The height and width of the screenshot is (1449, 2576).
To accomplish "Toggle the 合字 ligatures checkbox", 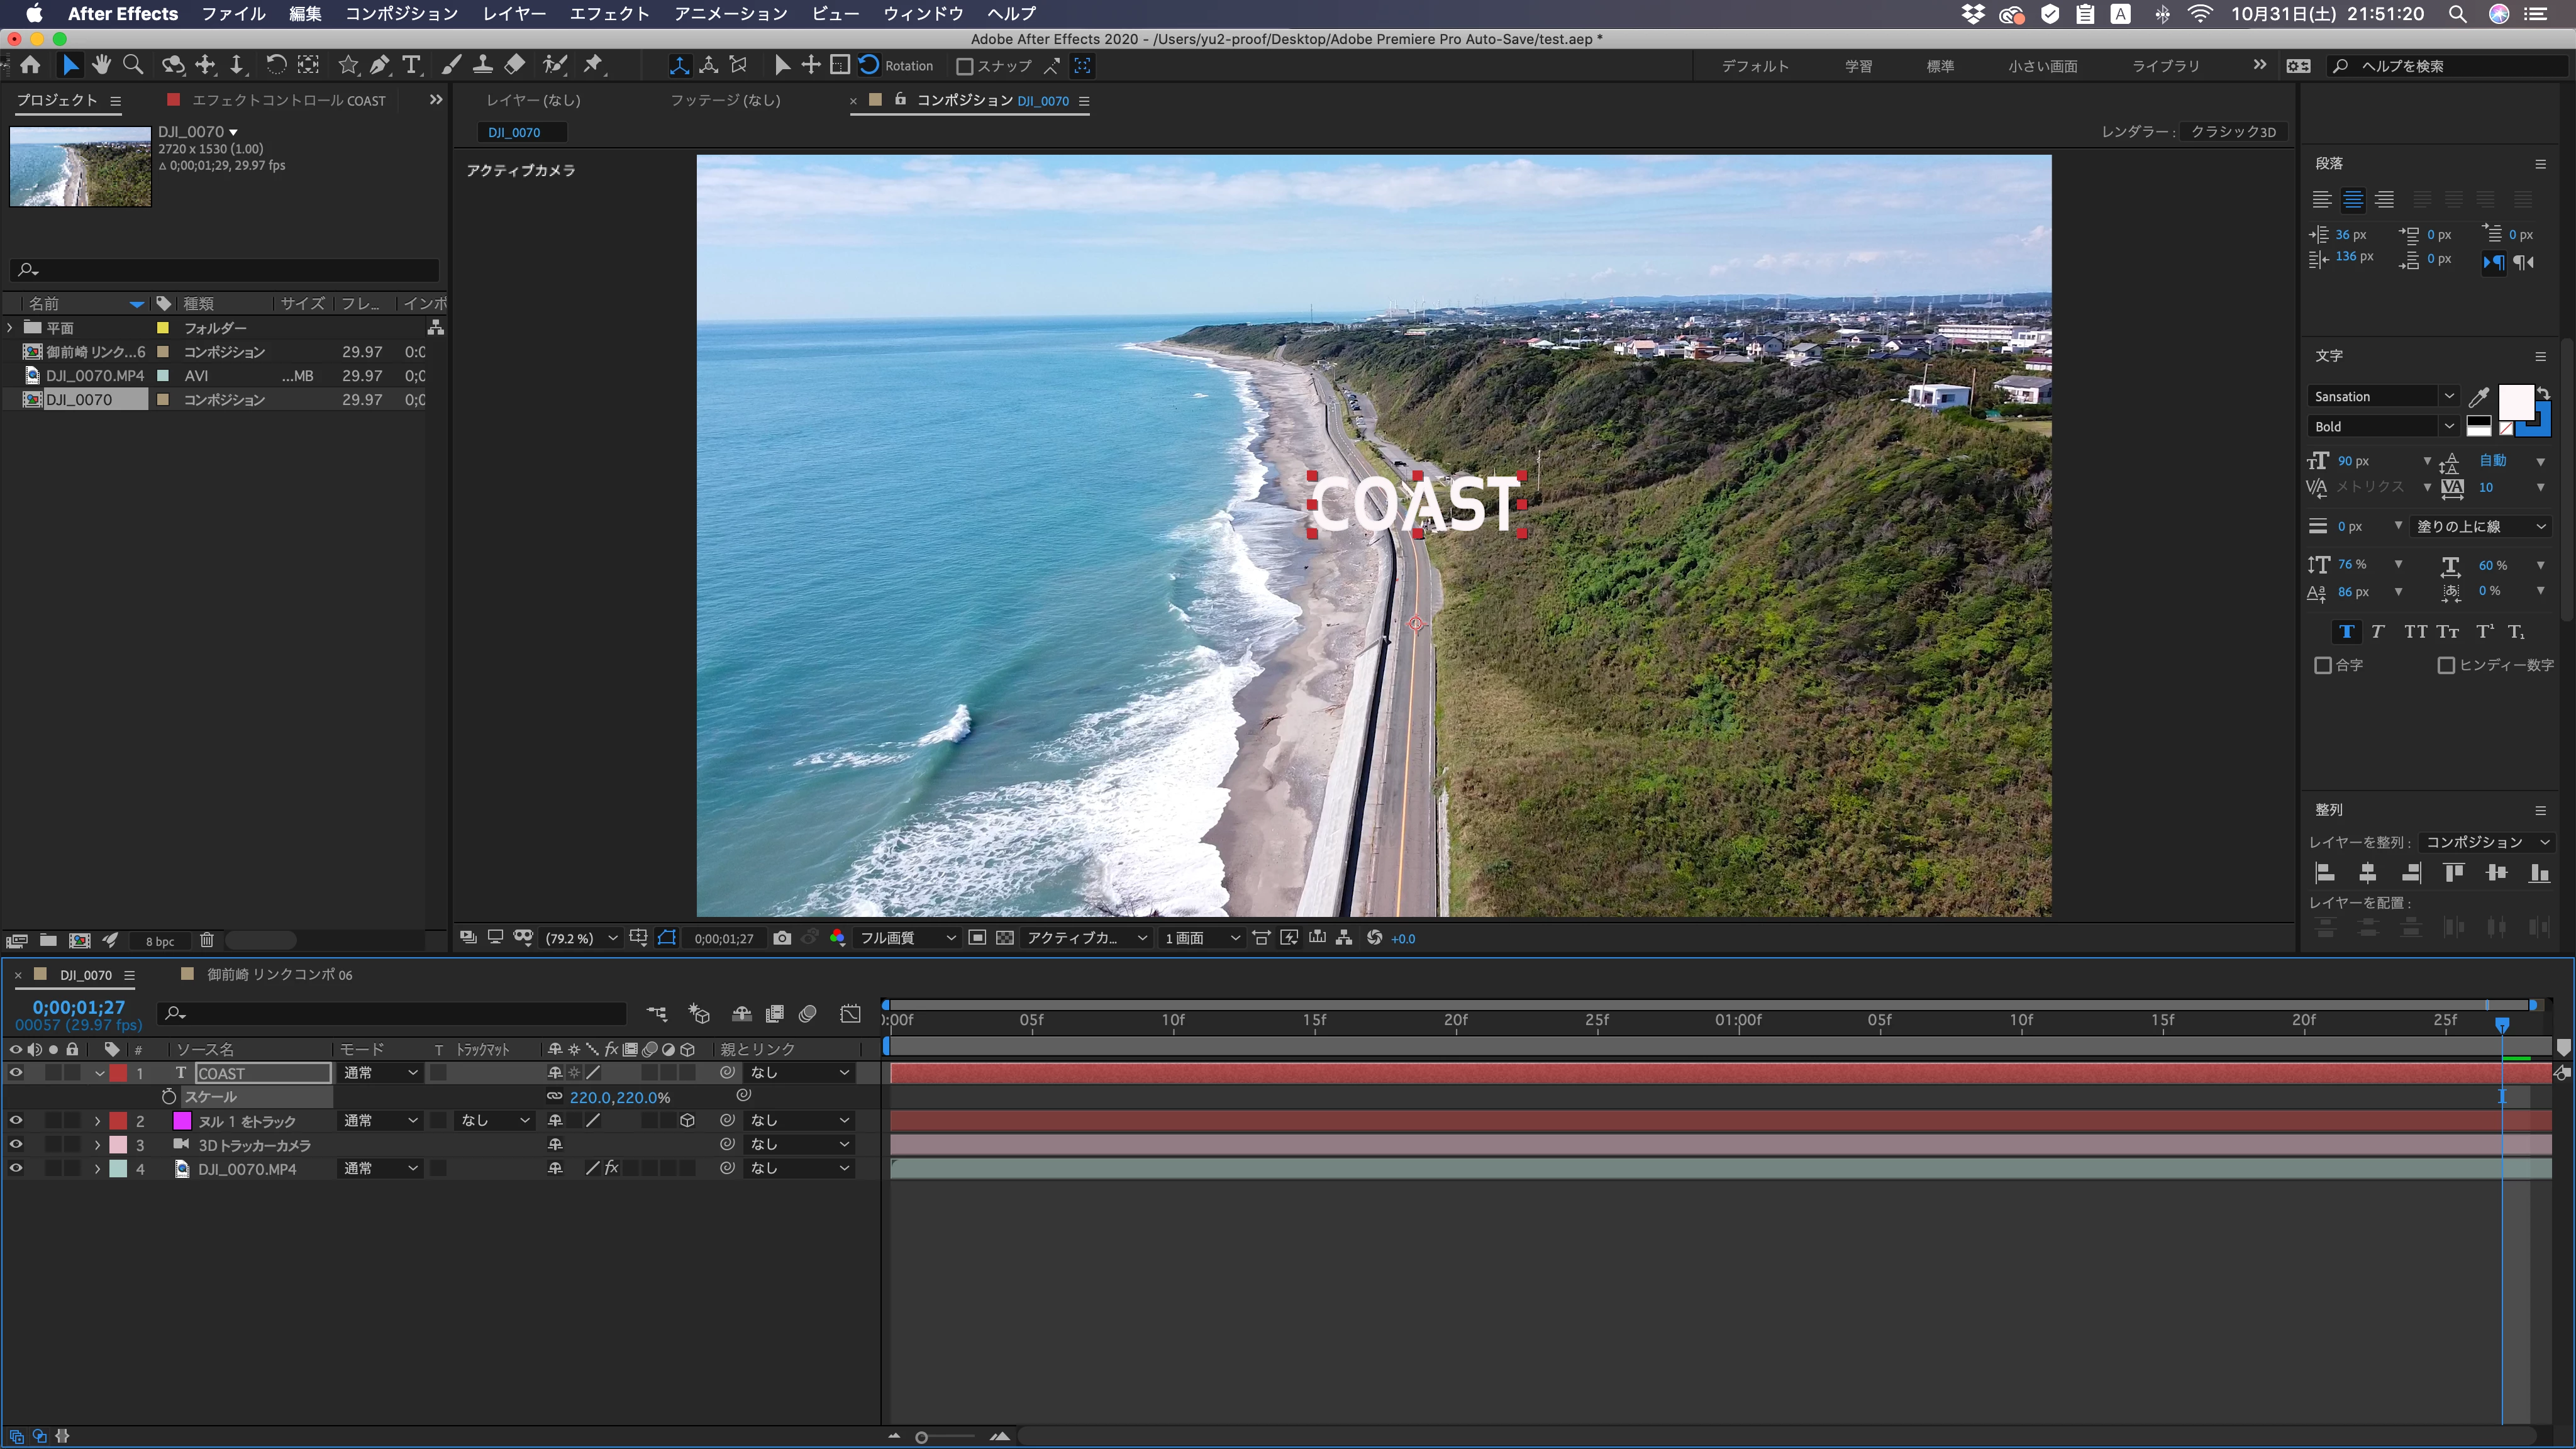I will coord(2323,665).
